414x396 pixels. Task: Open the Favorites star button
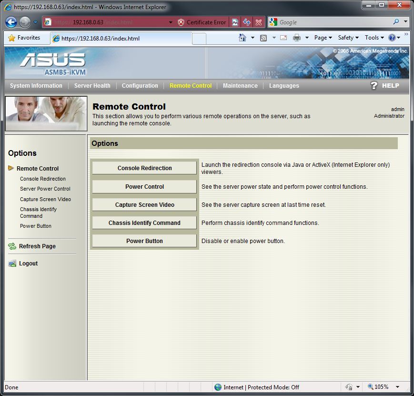pyautogui.click(x=24, y=38)
